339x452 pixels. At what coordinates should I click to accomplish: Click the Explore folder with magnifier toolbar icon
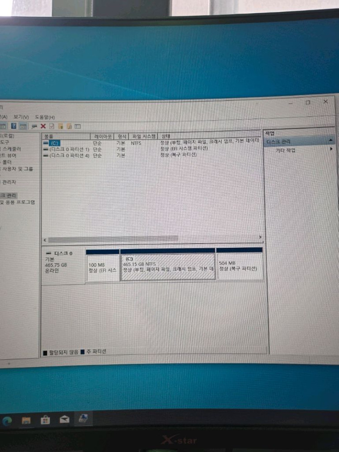69,126
